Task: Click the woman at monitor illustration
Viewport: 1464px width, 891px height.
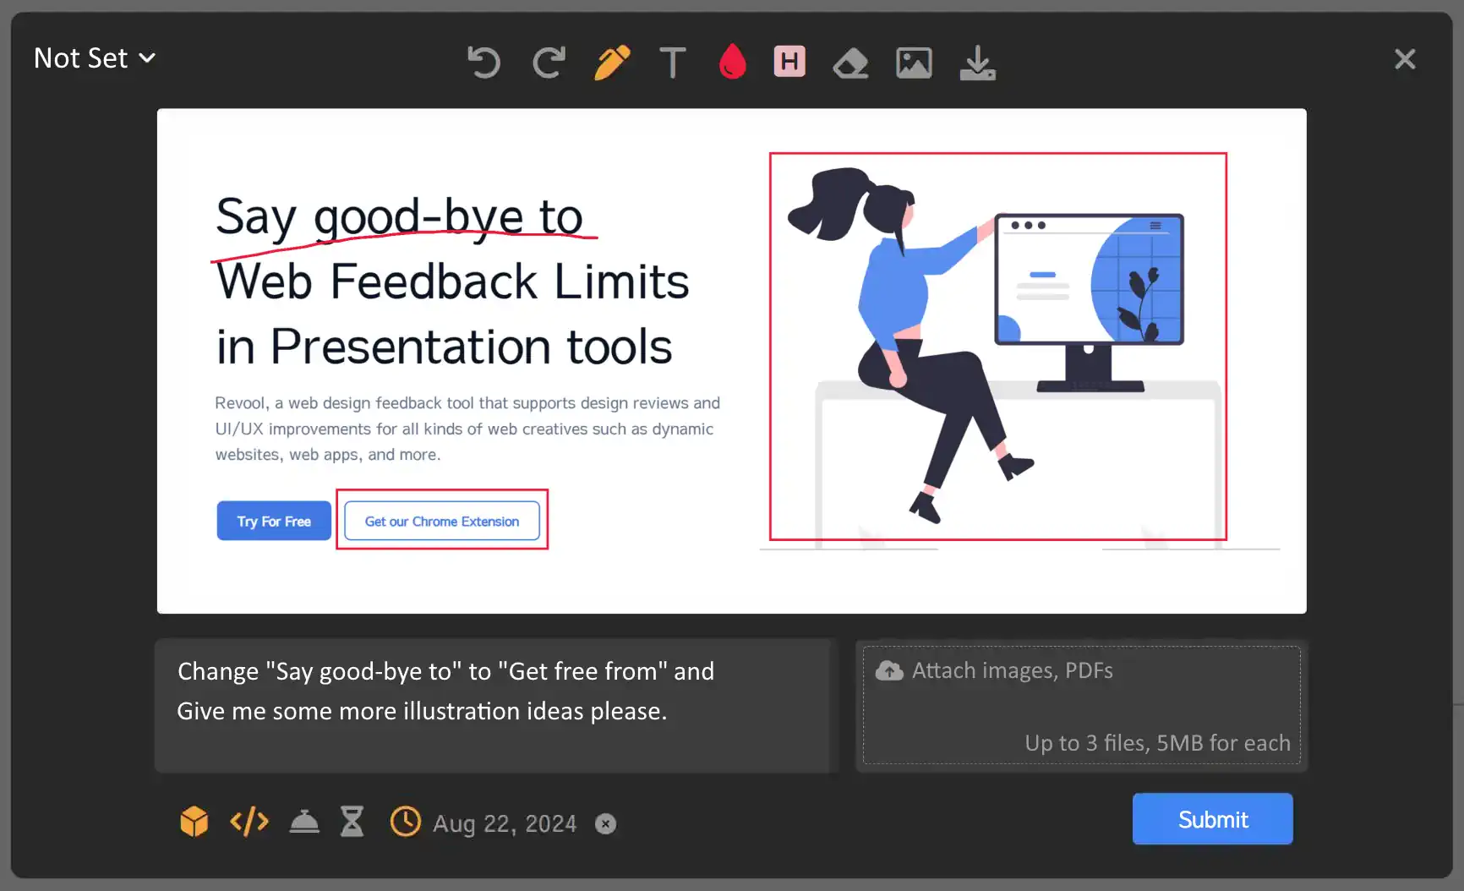Action: [x=997, y=347]
